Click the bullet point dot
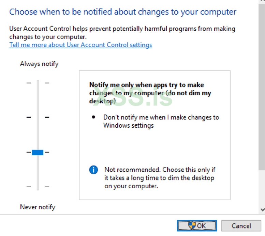This screenshot has width=265, height=236. pyautogui.click(x=94, y=117)
